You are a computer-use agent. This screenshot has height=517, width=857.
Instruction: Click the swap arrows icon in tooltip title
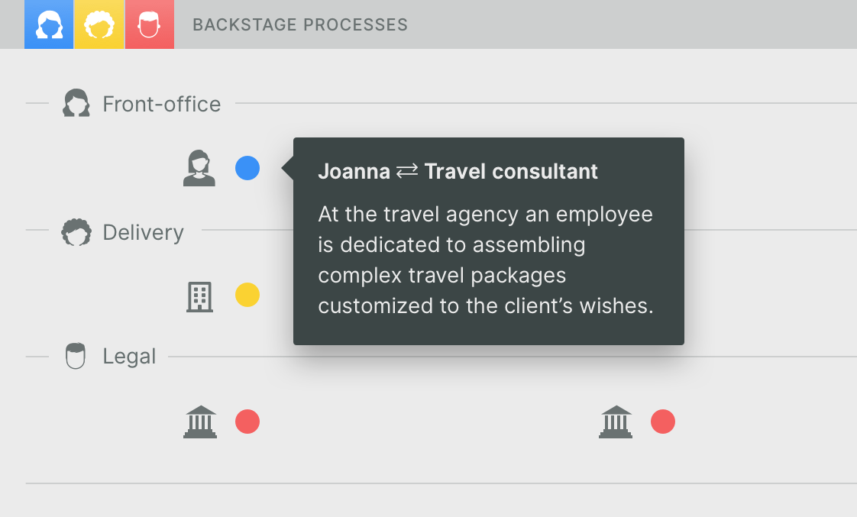pyautogui.click(x=407, y=171)
